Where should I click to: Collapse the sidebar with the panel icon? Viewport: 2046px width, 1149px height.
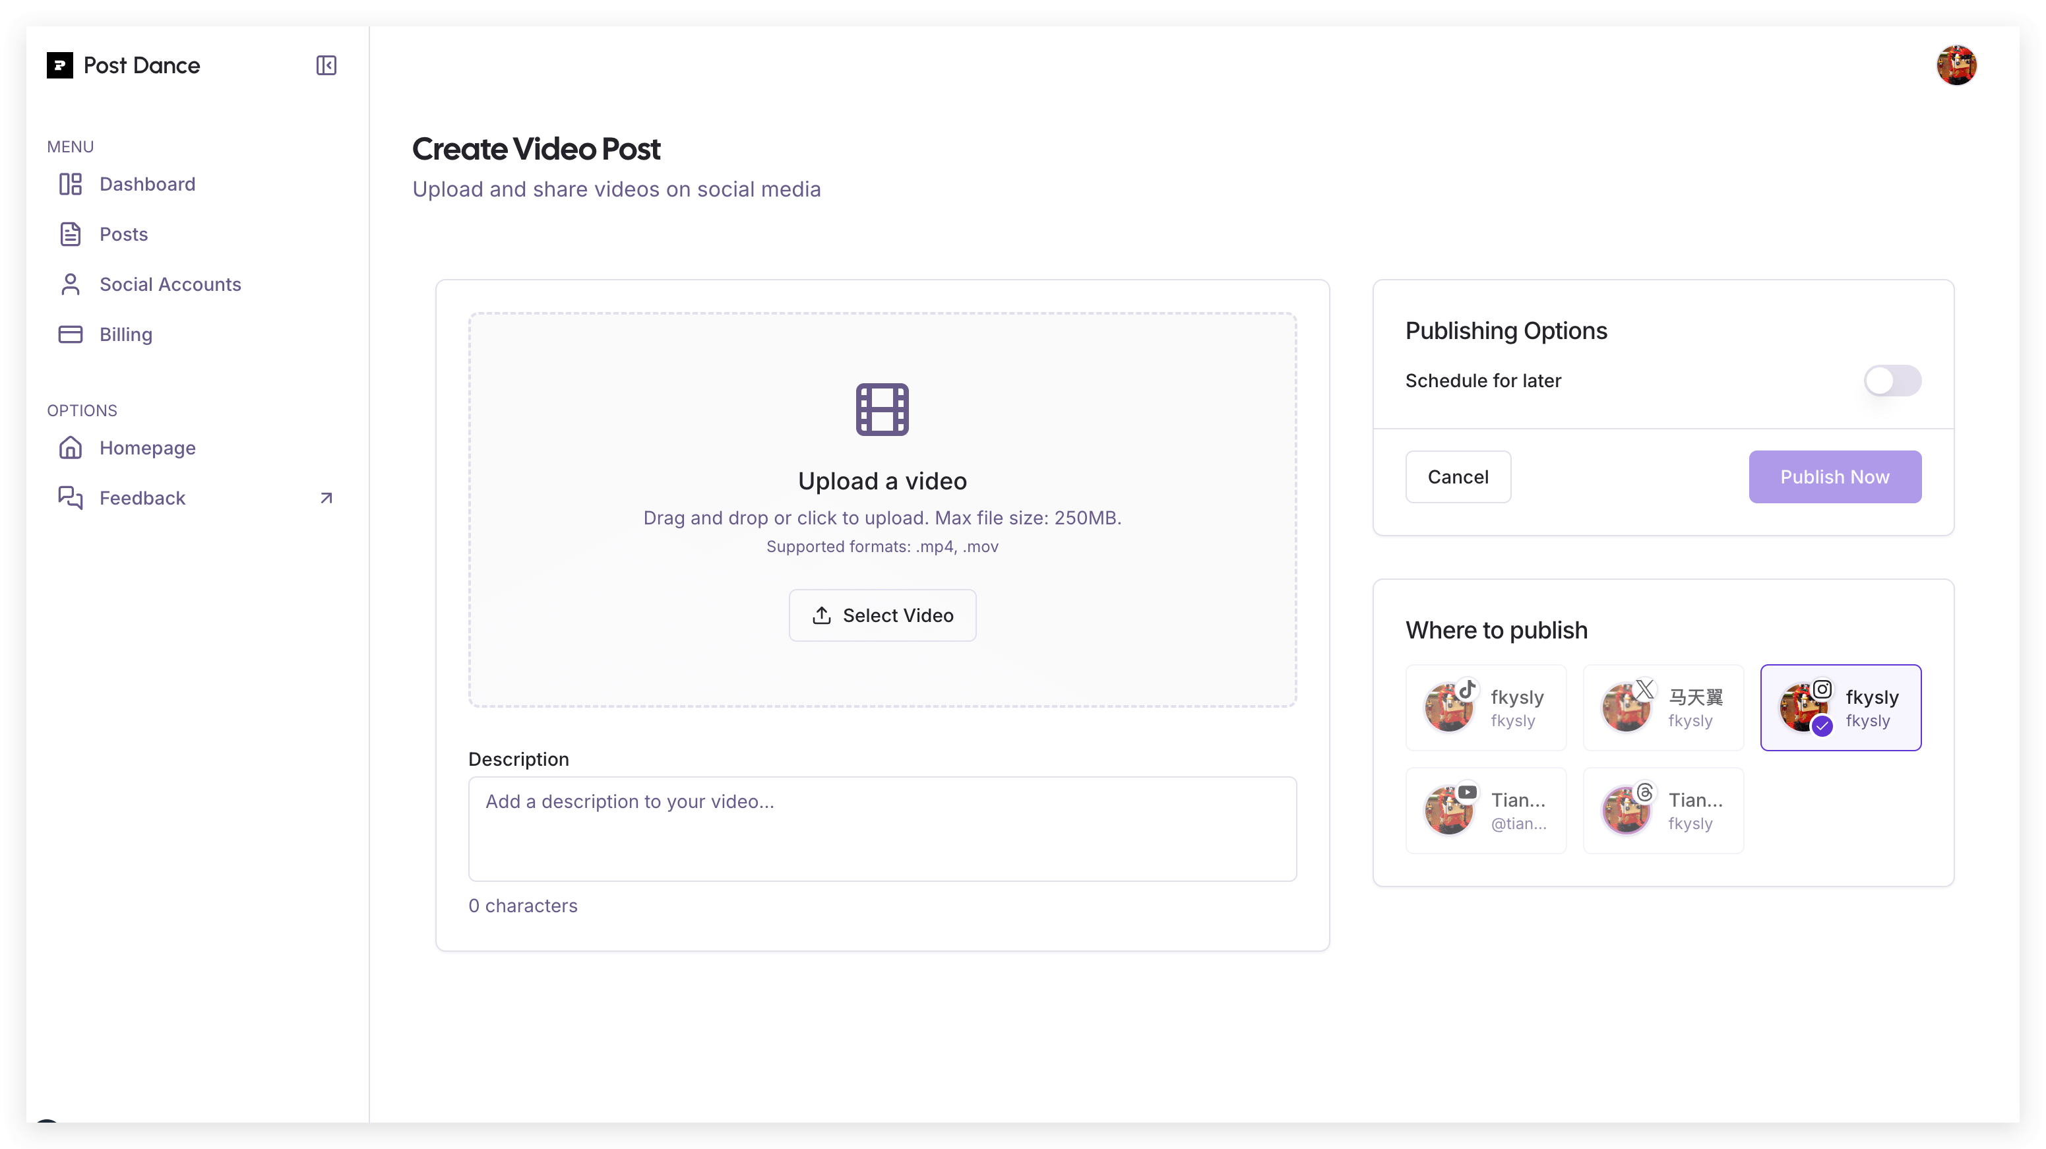coord(326,65)
